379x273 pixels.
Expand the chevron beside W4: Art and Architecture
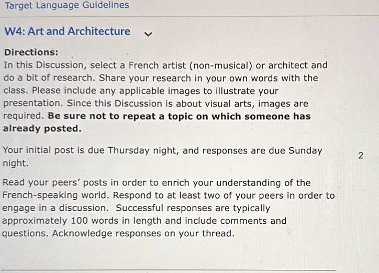pyautogui.click(x=148, y=34)
